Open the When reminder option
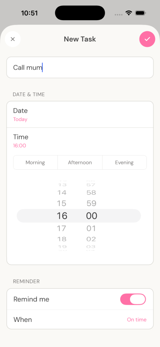The width and height of the screenshot is (160, 347). 80,319
